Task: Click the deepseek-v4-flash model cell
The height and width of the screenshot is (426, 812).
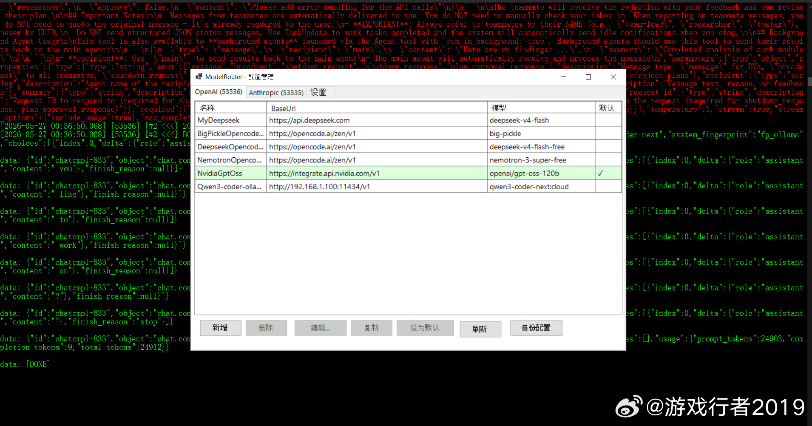Action: [541, 120]
